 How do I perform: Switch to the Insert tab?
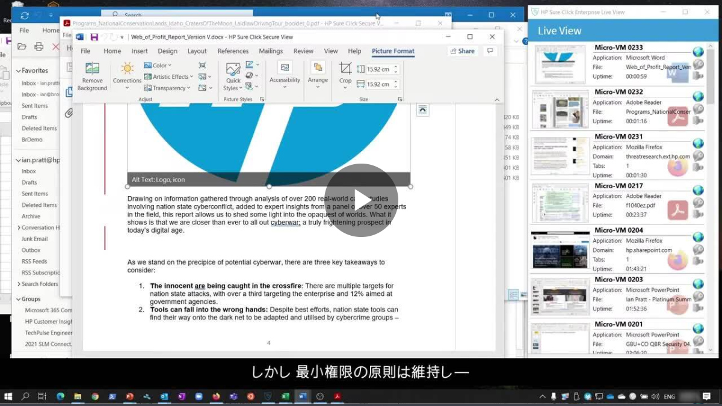[140, 51]
